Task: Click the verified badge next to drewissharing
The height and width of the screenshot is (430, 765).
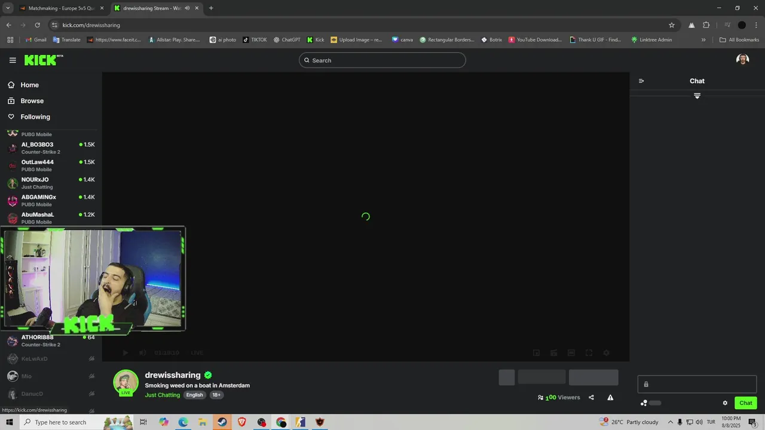Action: pos(208,375)
